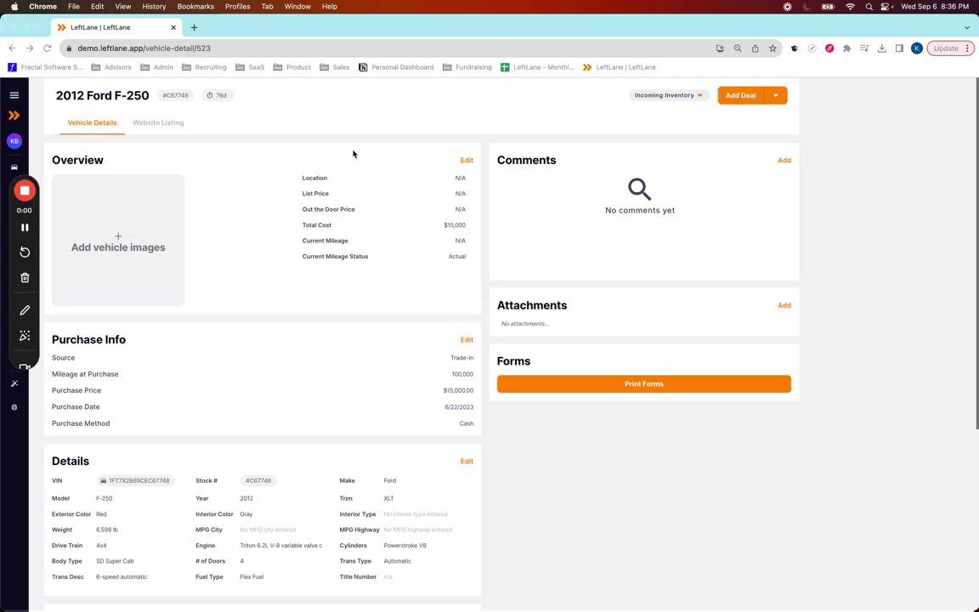Click the LeftLane logo in sidebar
Viewport: 979px width, 612px height.
[x=14, y=116]
